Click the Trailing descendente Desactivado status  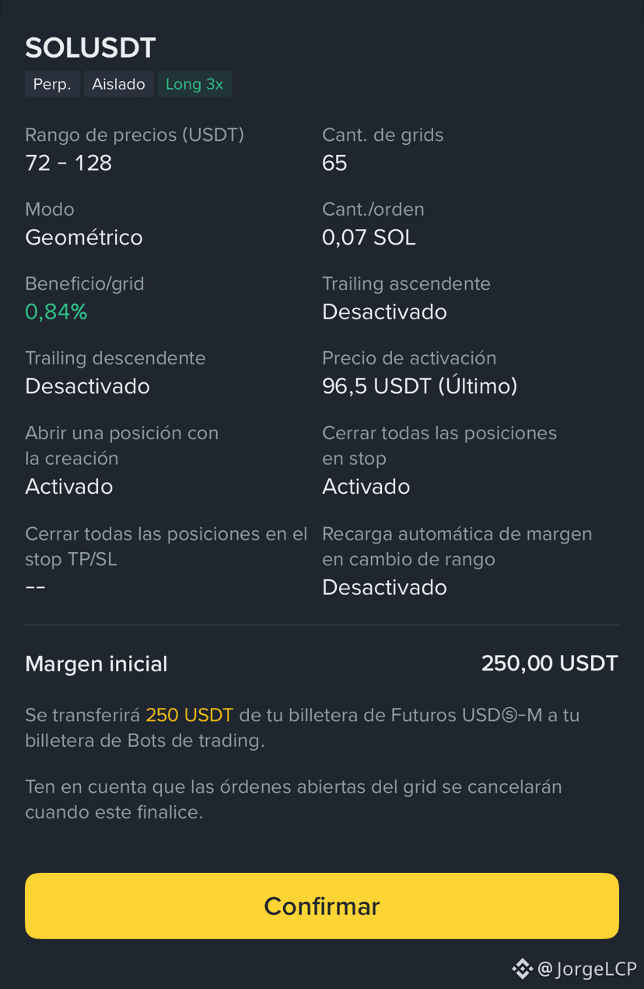(87, 386)
